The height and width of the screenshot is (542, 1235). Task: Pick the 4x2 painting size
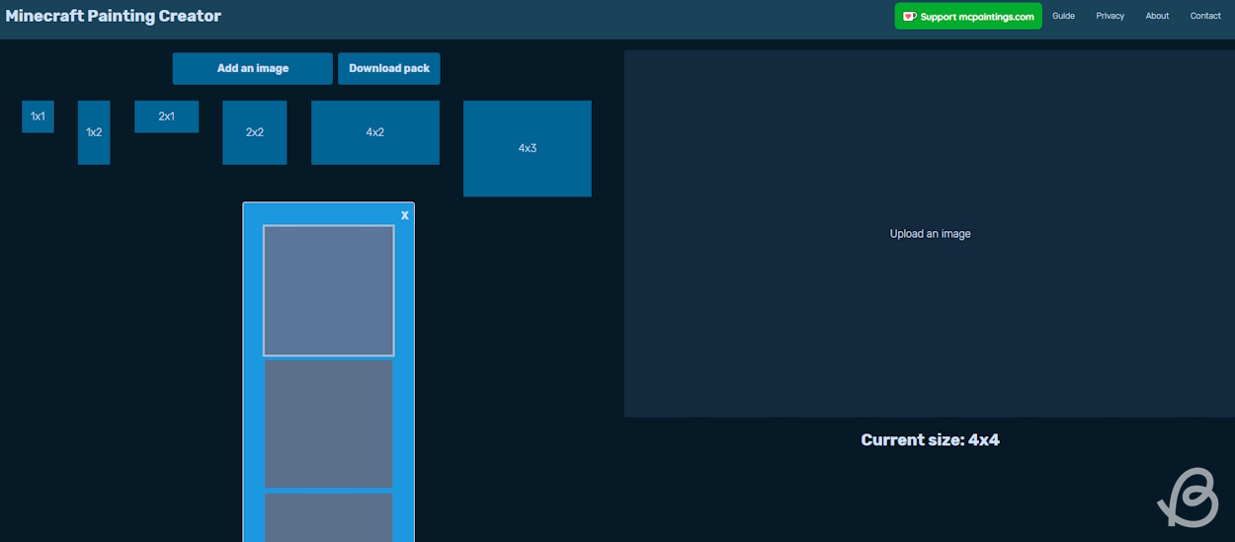[x=374, y=132]
